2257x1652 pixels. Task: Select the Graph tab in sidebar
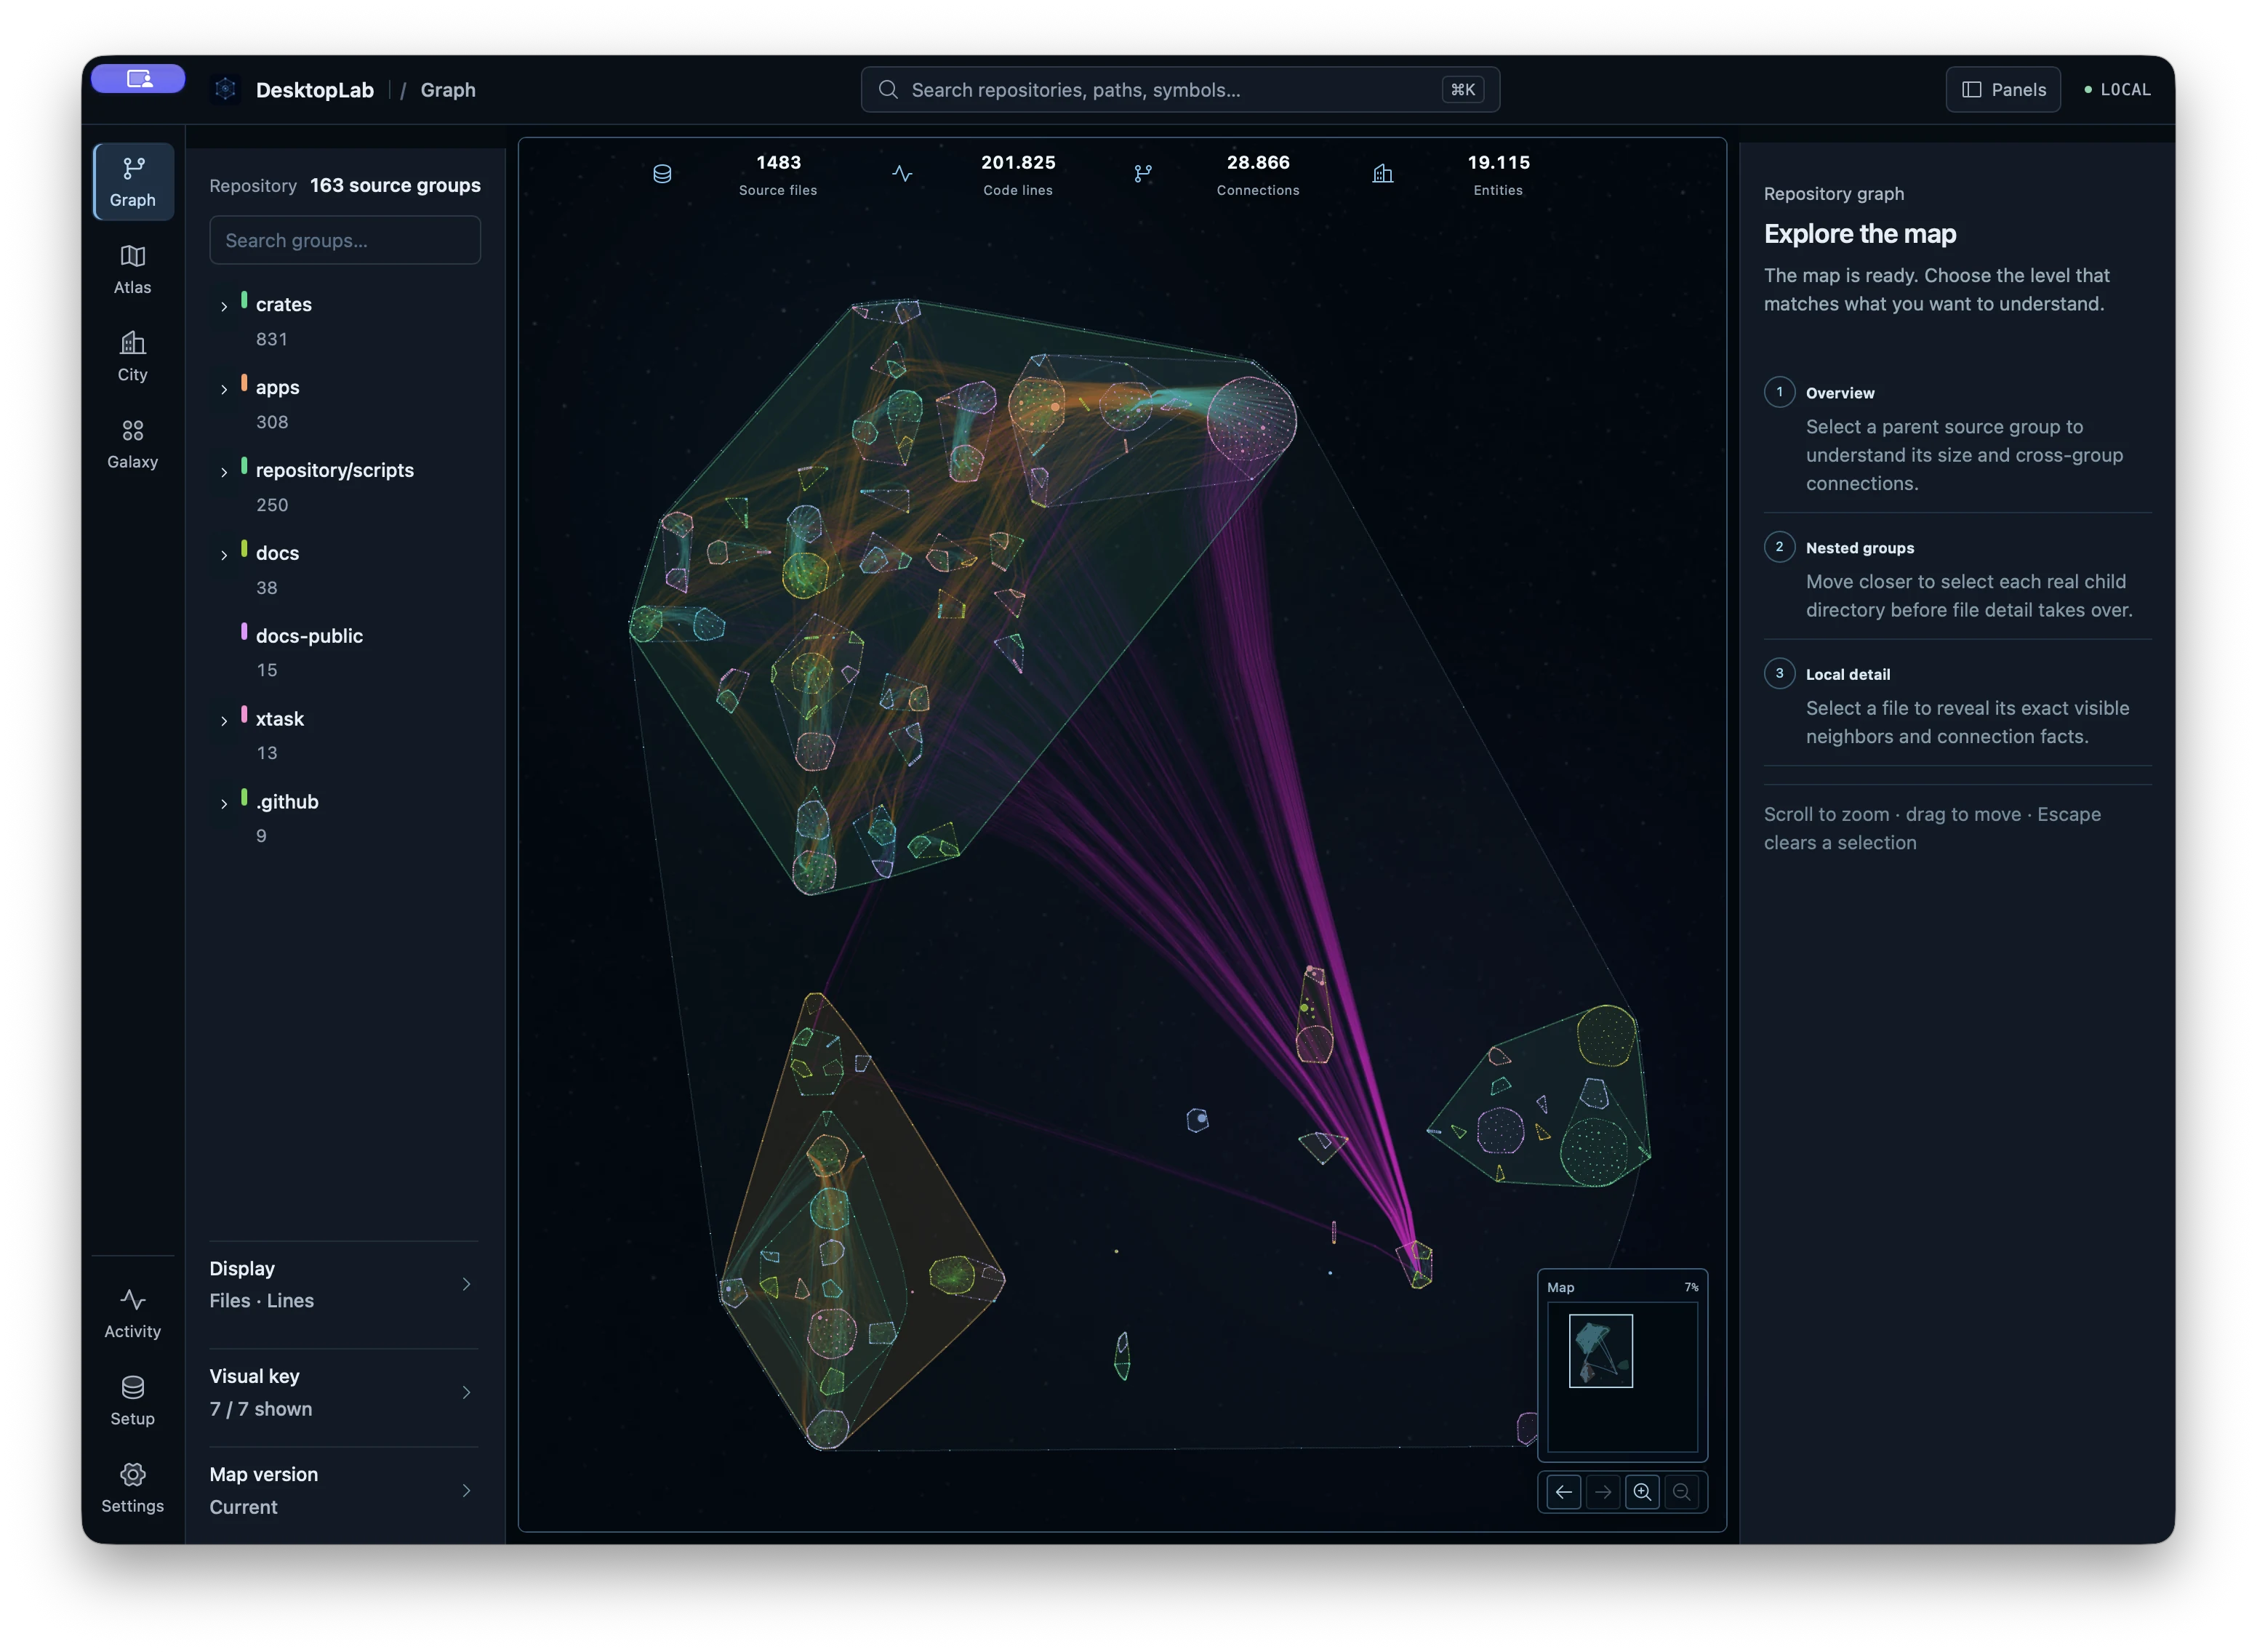pos(133,182)
